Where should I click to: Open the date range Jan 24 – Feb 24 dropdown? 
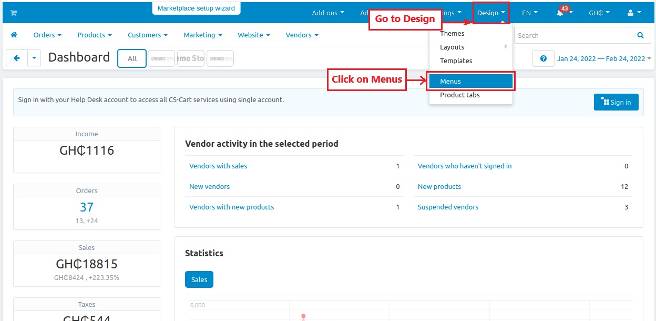point(604,58)
